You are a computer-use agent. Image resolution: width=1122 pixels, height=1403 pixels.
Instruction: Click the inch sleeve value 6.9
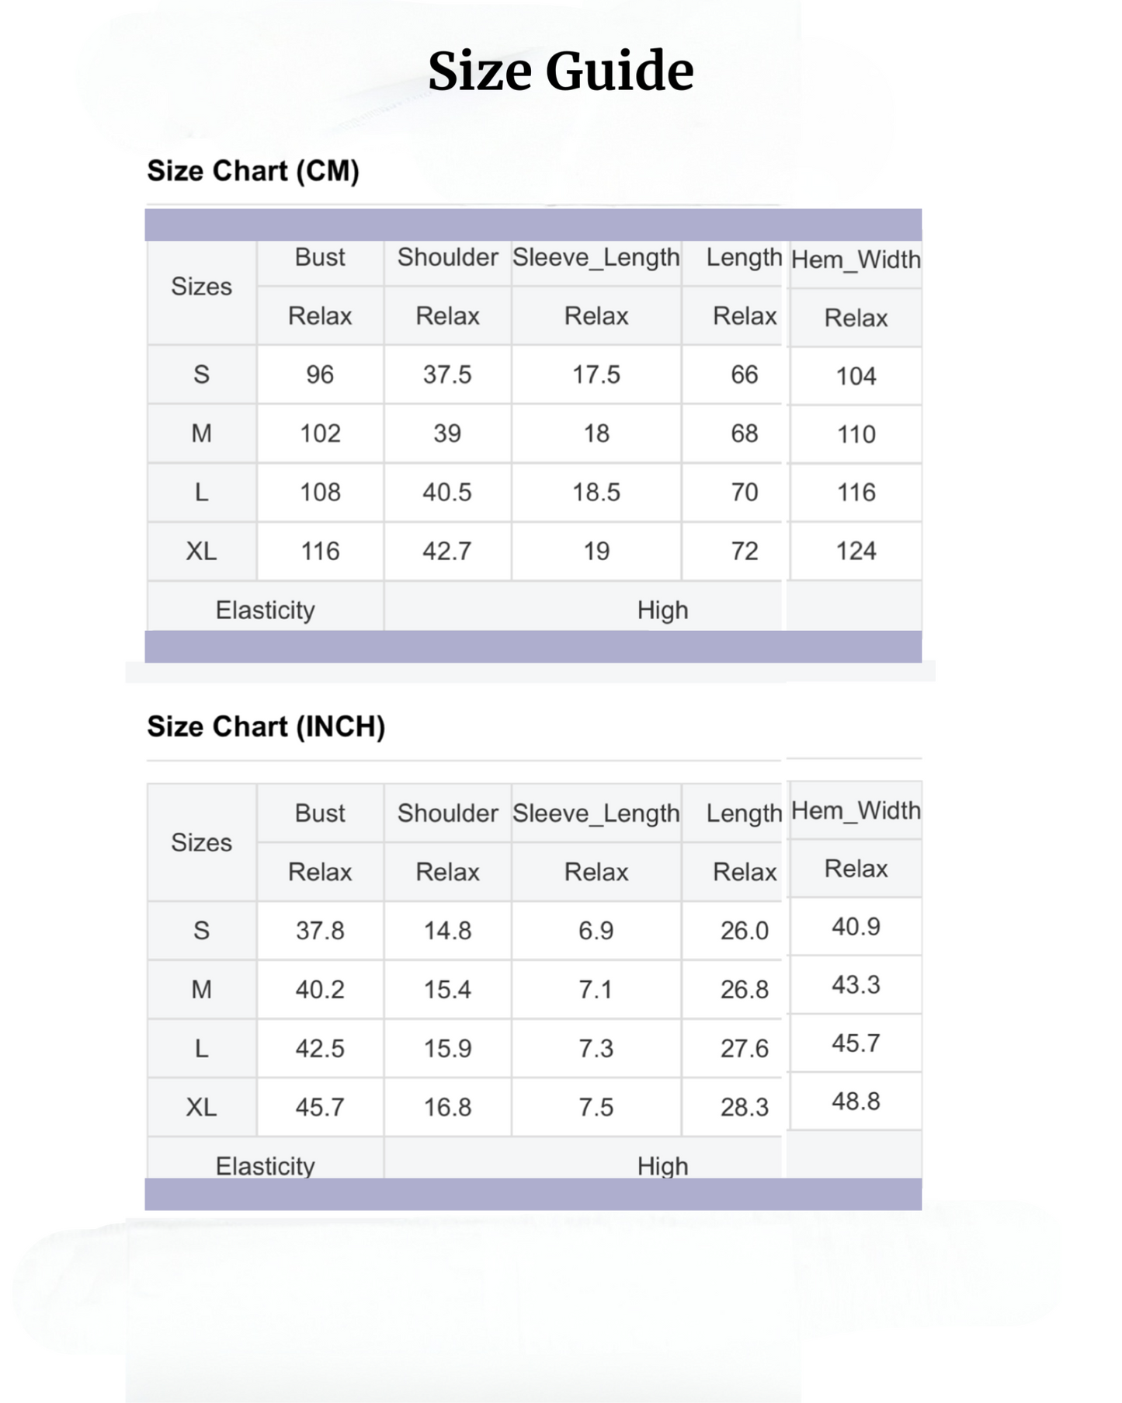pyautogui.click(x=596, y=930)
